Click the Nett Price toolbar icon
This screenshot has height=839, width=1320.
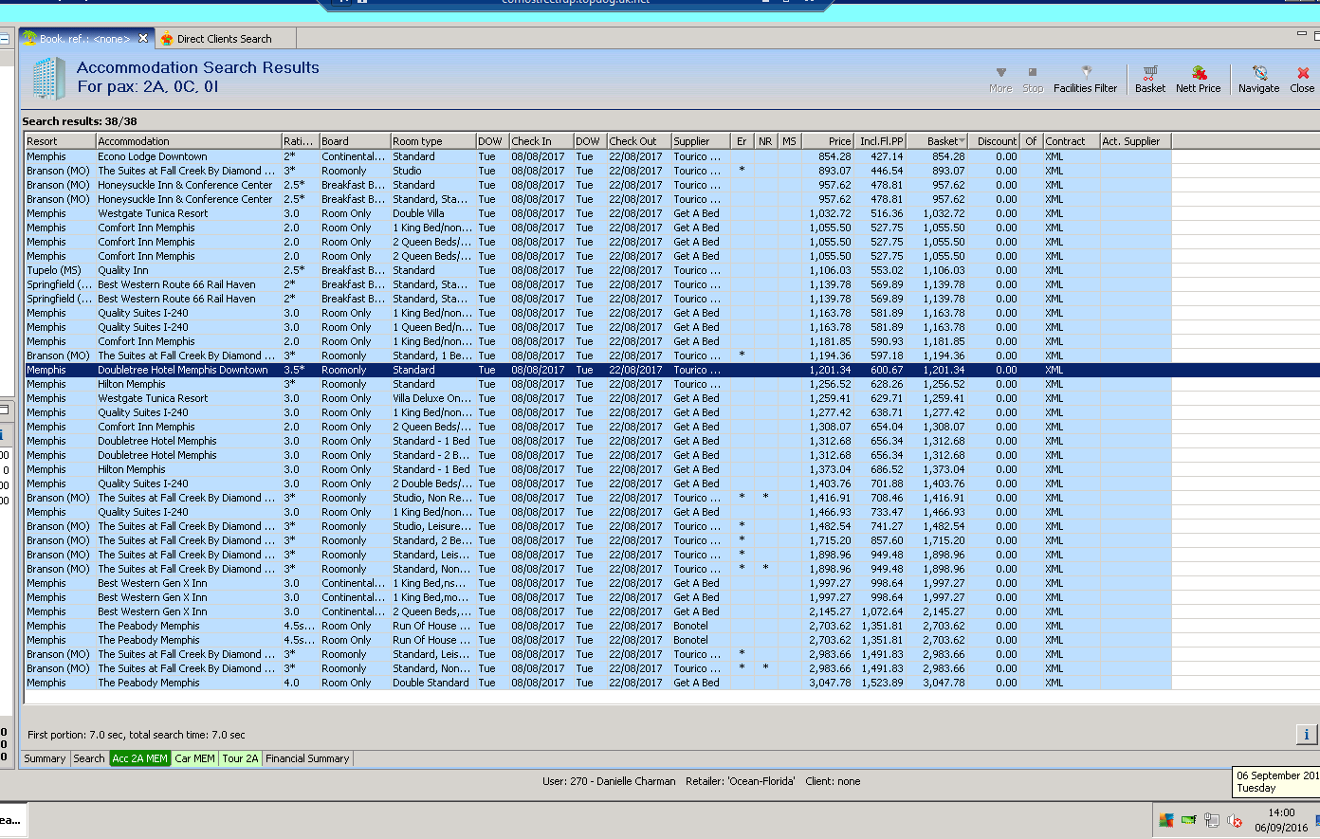click(x=1199, y=79)
